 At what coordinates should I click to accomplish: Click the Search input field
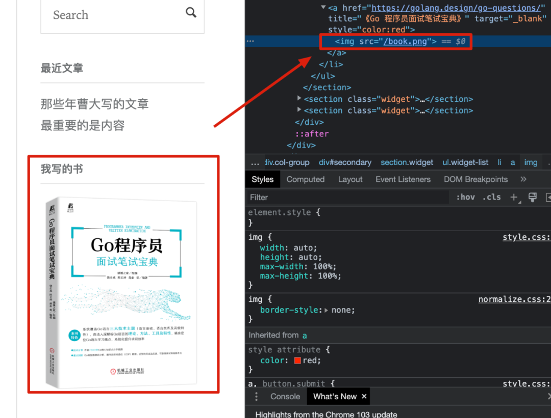pyautogui.click(x=122, y=15)
